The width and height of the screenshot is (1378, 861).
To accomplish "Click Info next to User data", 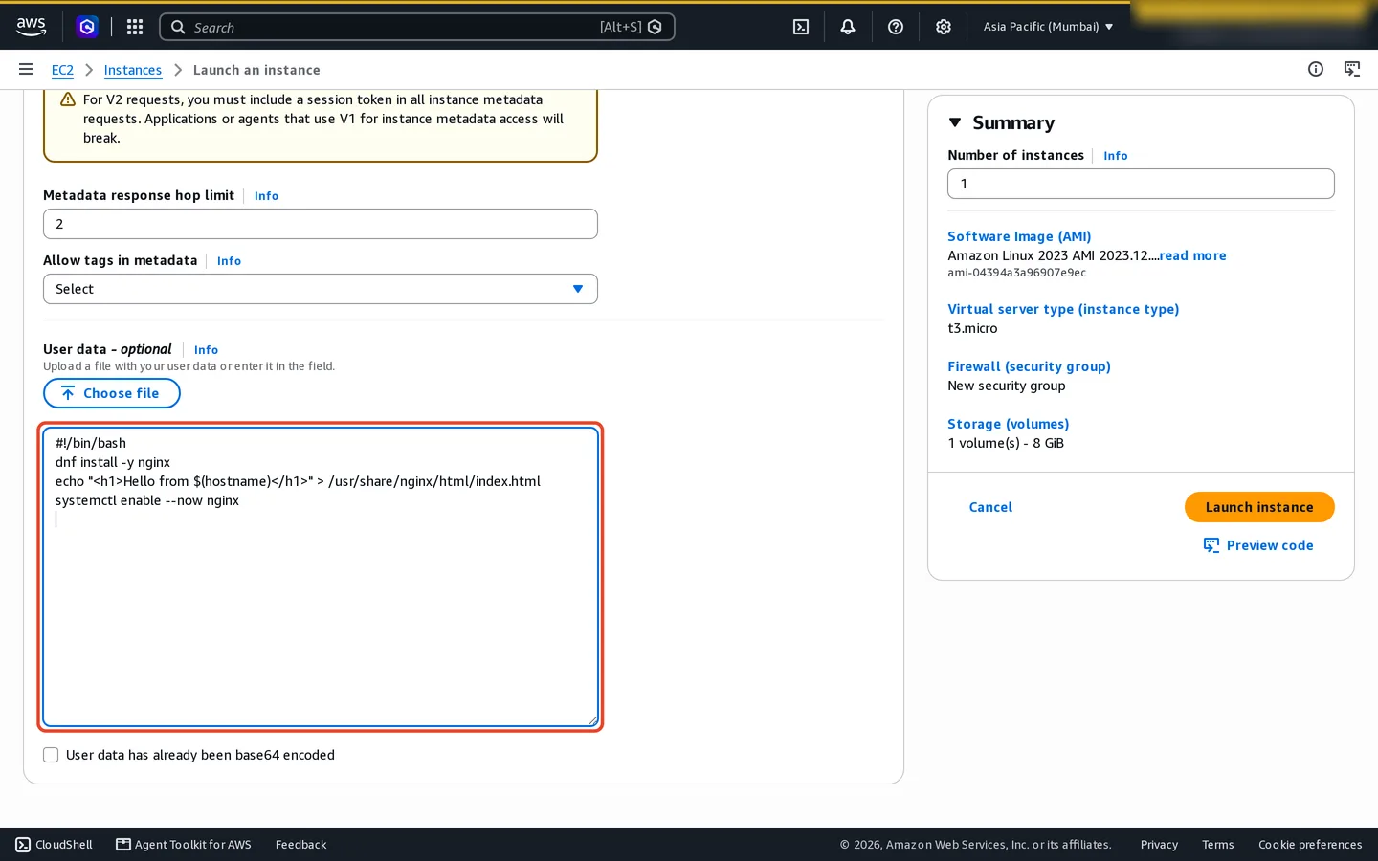I will (206, 350).
